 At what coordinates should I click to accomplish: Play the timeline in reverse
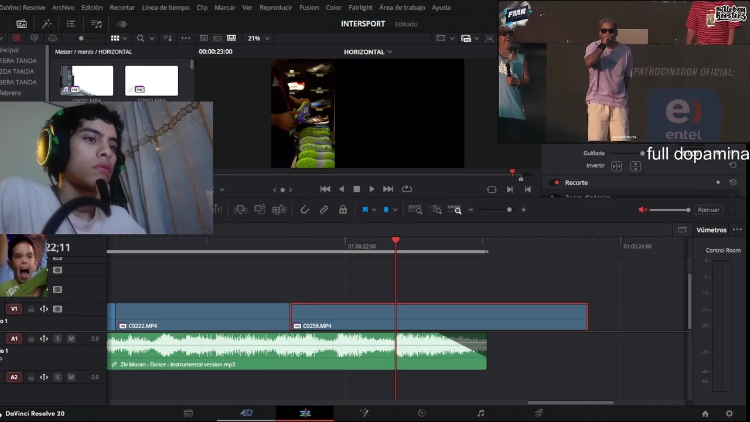(342, 189)
